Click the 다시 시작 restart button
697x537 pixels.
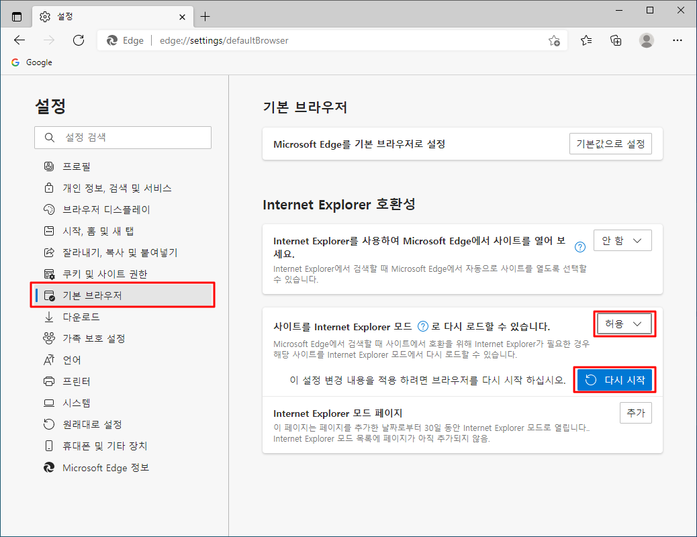click(x=614, y=380)
